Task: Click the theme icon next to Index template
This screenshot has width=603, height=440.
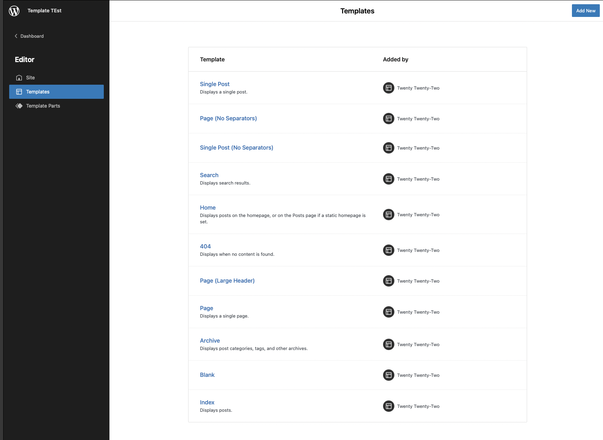Action: (x=388, y=406)
